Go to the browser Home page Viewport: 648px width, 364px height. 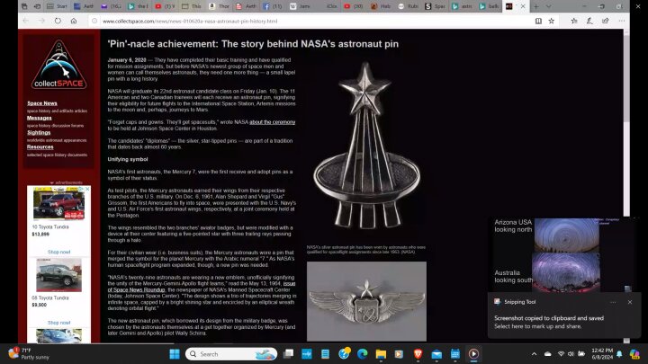(x=74, y=21)
